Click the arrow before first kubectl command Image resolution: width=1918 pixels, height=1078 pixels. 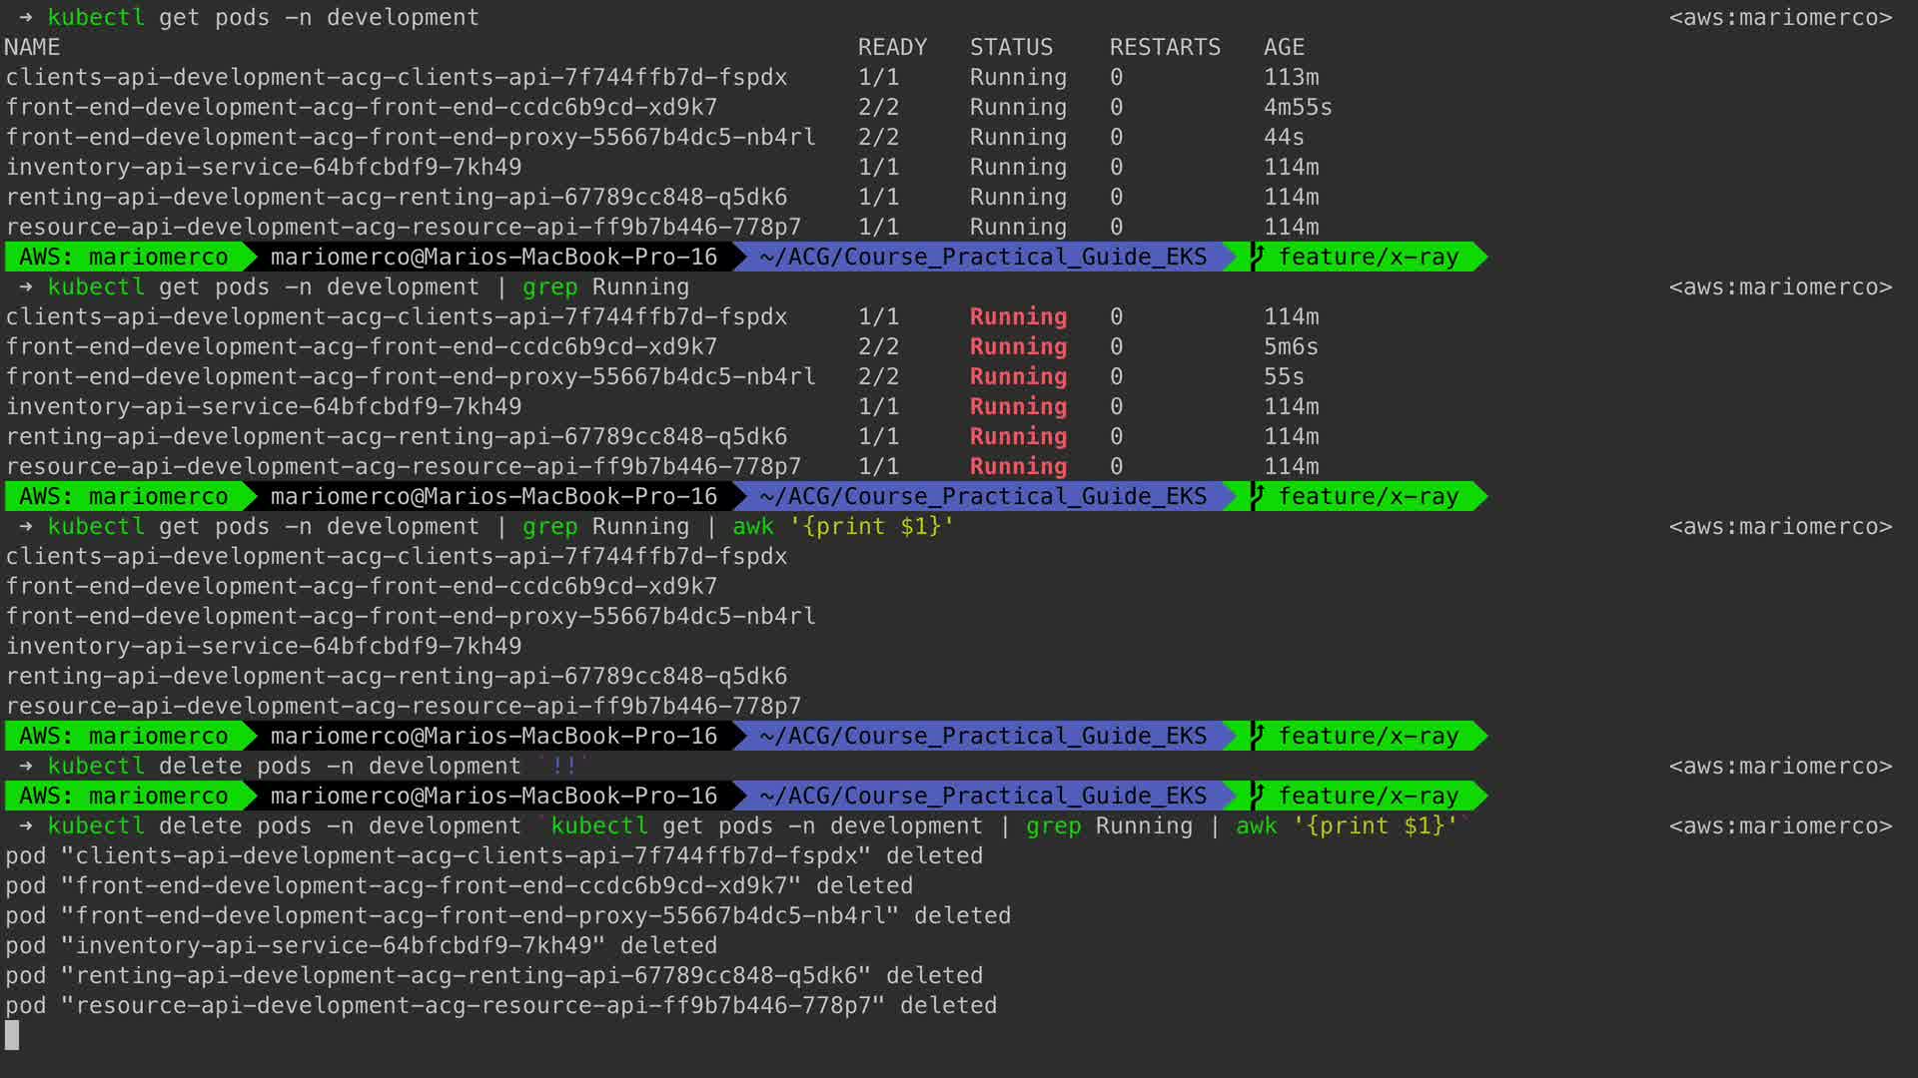click(26, 18)
